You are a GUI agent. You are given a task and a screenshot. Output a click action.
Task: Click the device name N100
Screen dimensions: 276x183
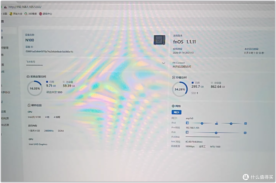pyautogui.click(x=30, y=40)
